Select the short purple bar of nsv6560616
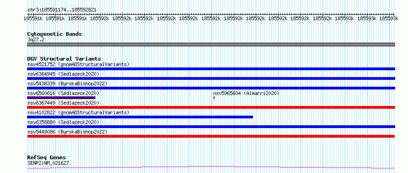 point(61,98)
